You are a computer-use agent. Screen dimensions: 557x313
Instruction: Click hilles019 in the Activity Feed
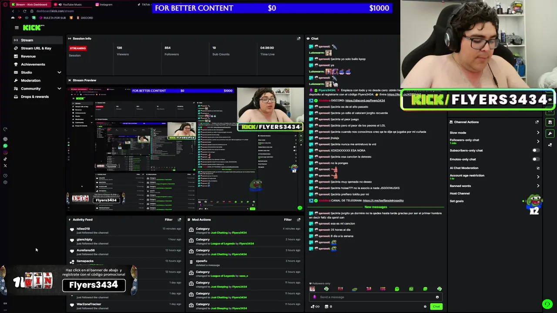[83, 229]
